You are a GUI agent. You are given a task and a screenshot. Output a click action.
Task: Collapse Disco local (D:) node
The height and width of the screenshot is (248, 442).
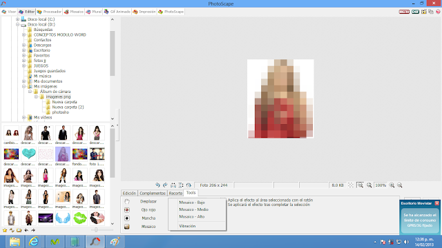pos(17,25)
